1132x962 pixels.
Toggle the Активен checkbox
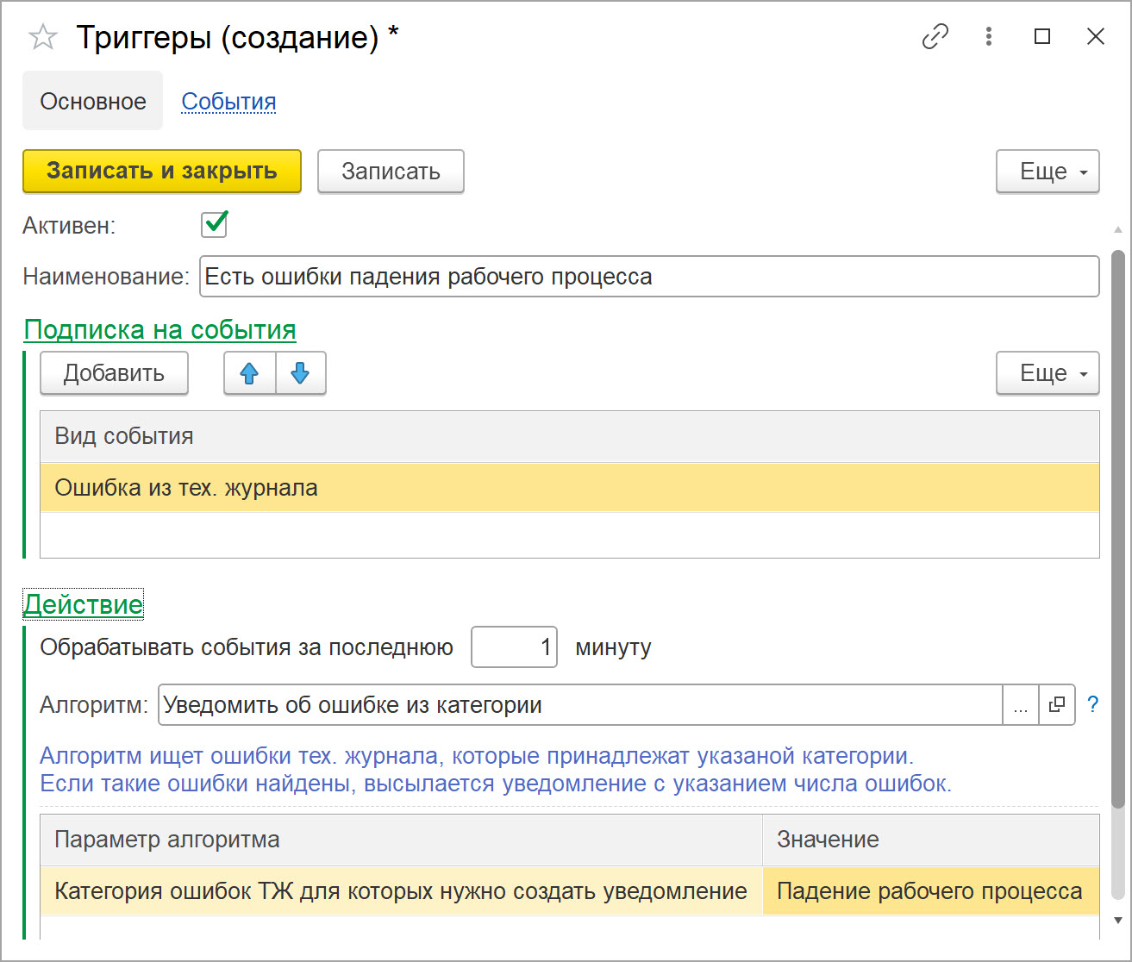click(x=214, y=225)
